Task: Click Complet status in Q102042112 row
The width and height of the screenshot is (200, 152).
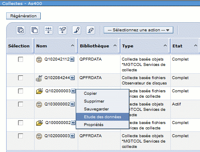Action: 180,59
